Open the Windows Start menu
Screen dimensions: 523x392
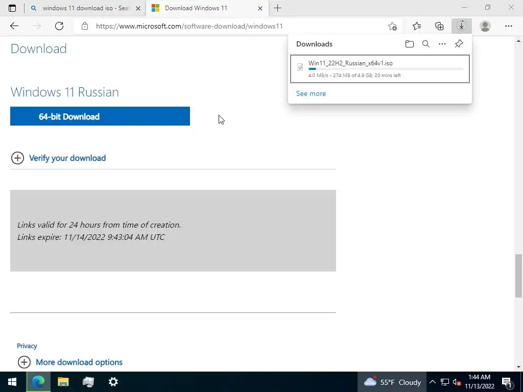pos(12,382)
